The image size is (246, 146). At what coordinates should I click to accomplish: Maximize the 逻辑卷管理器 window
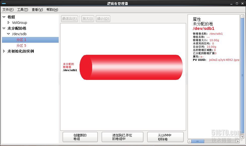click(237, 4)
